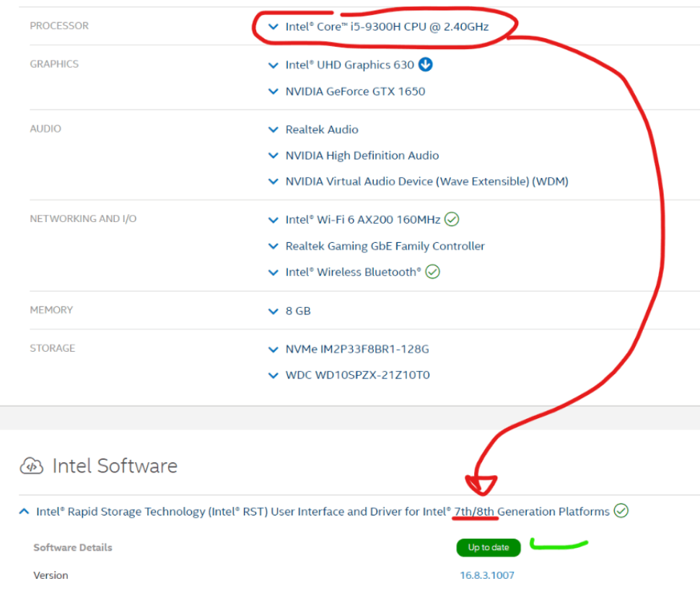Collapse the Intel Rapid Storage Technology section
This screenshot has width=700, height=589.
pyautogui.click(x=24, y=511)
